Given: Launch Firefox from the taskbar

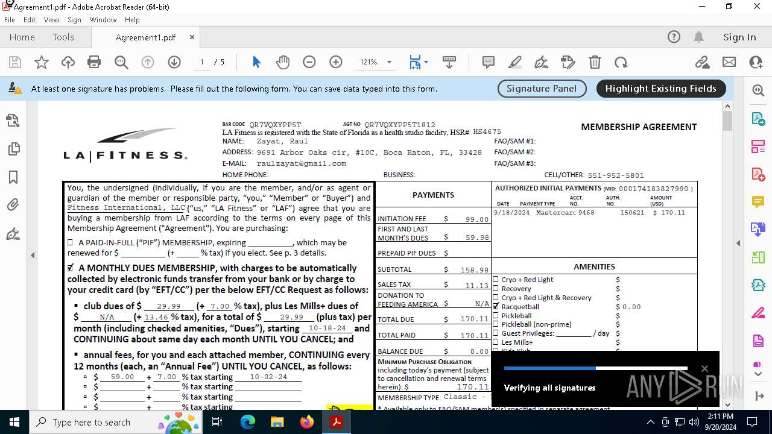Looking at the screenshot, I should (x=307, y=422).
